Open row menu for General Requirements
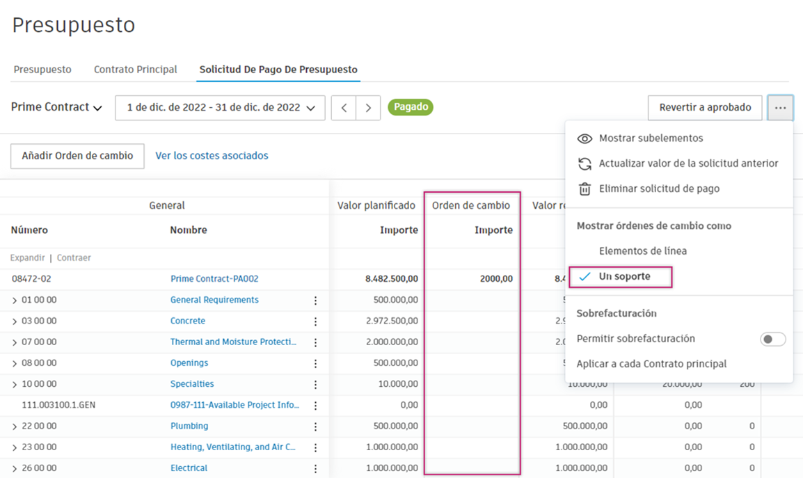The image size is (803, 478). coord(315,300)
